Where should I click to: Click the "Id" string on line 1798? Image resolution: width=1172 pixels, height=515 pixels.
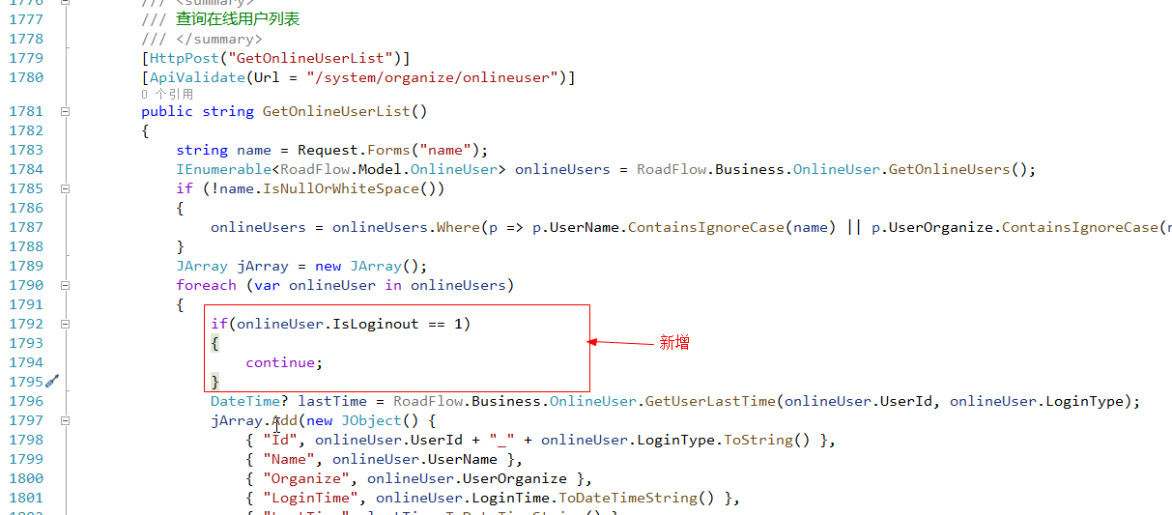(280, 440)
